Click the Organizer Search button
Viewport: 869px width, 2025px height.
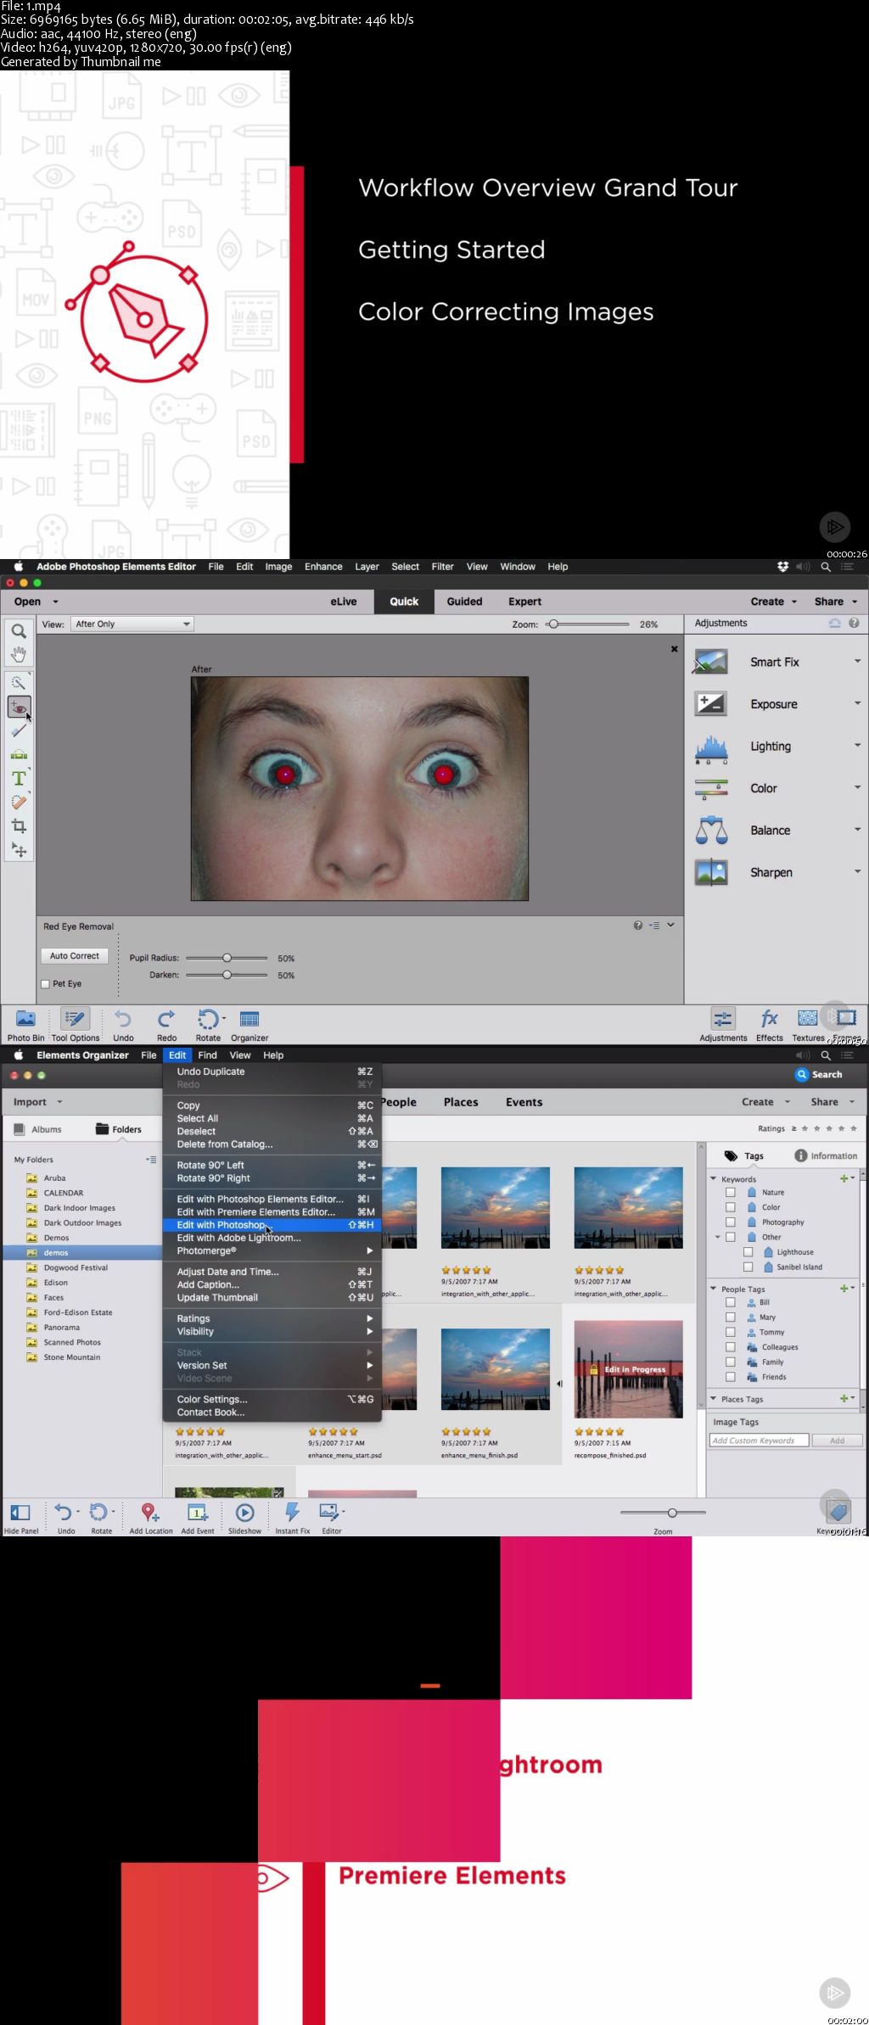pos(819,1075)
